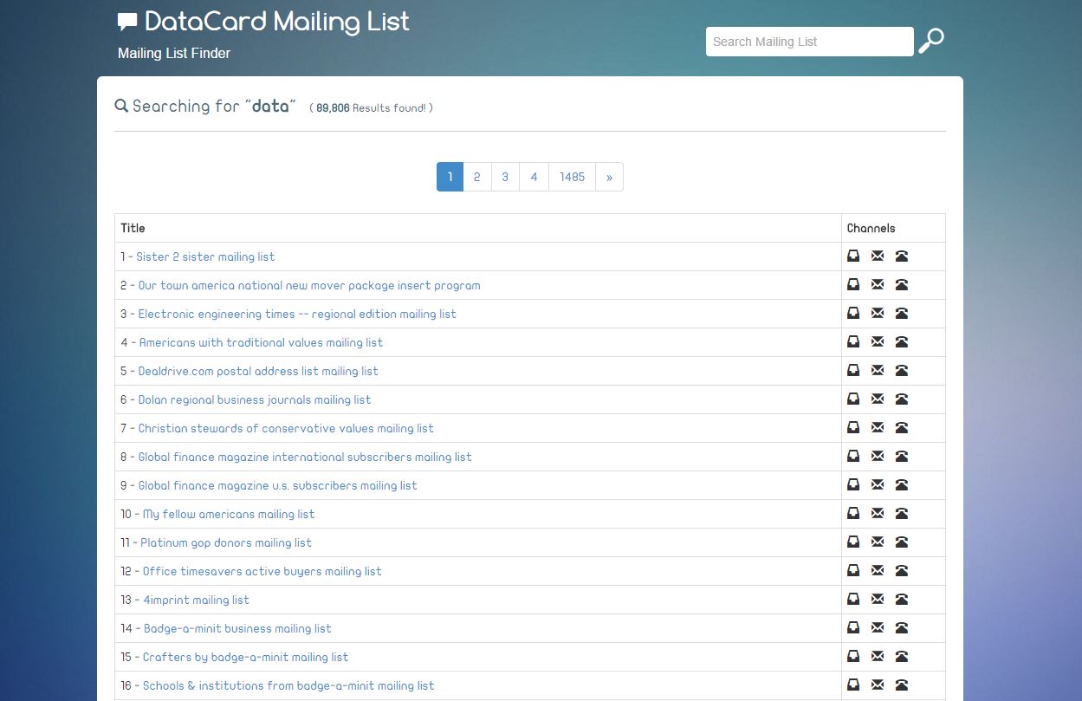This screenshot has width=1082, height=701.
Task: Open Crafters by badge-a-minit mailing list
Action: point(245,657)
